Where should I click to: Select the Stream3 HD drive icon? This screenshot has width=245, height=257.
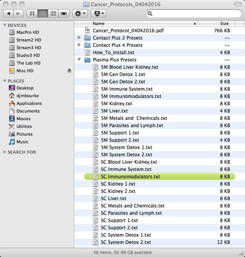coord(12,48)
